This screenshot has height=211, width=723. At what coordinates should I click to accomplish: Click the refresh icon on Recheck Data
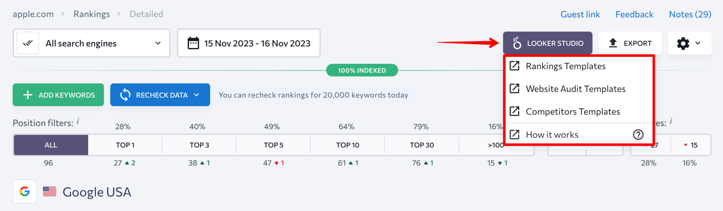pos(125,95)
